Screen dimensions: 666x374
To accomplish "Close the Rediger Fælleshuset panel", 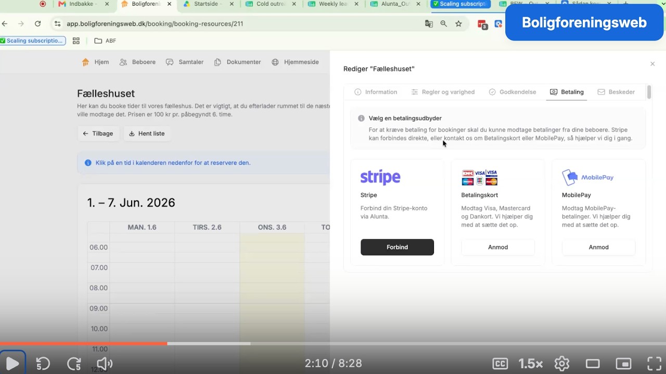I will pos(652,64).
